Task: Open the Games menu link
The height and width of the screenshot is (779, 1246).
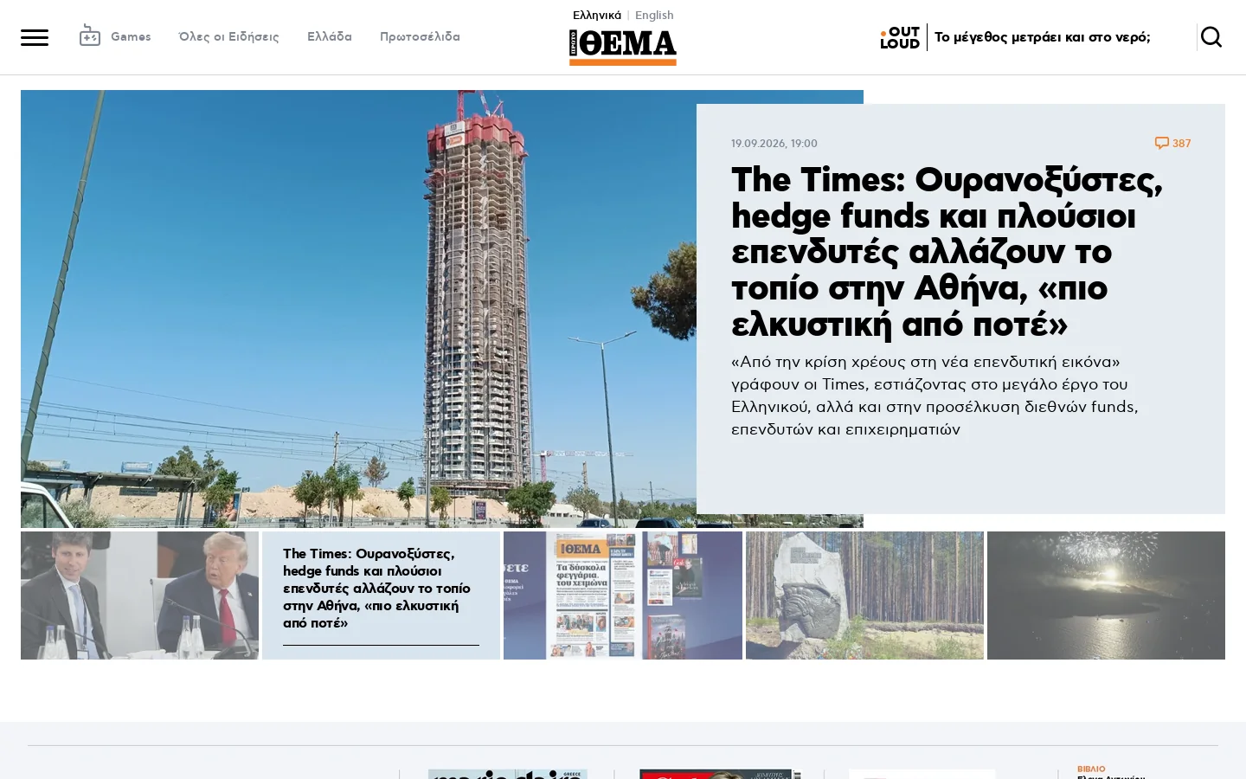Action: (131, 36)
